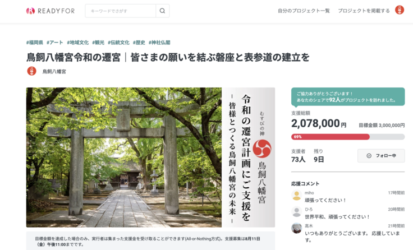
Task: Click the red tomoe crest in banner
Action: point(262,149)
